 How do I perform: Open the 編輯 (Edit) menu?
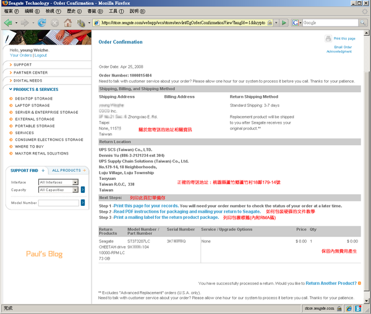[32, 11]
